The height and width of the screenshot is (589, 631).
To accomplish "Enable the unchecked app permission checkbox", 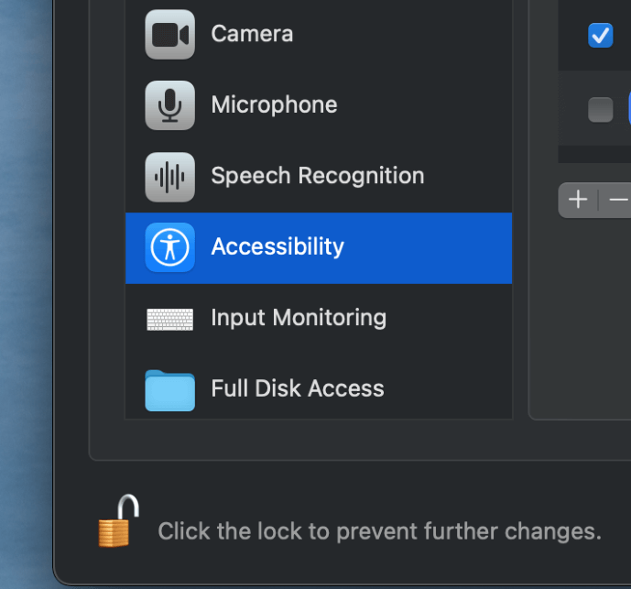I will (x=601, y=110).
